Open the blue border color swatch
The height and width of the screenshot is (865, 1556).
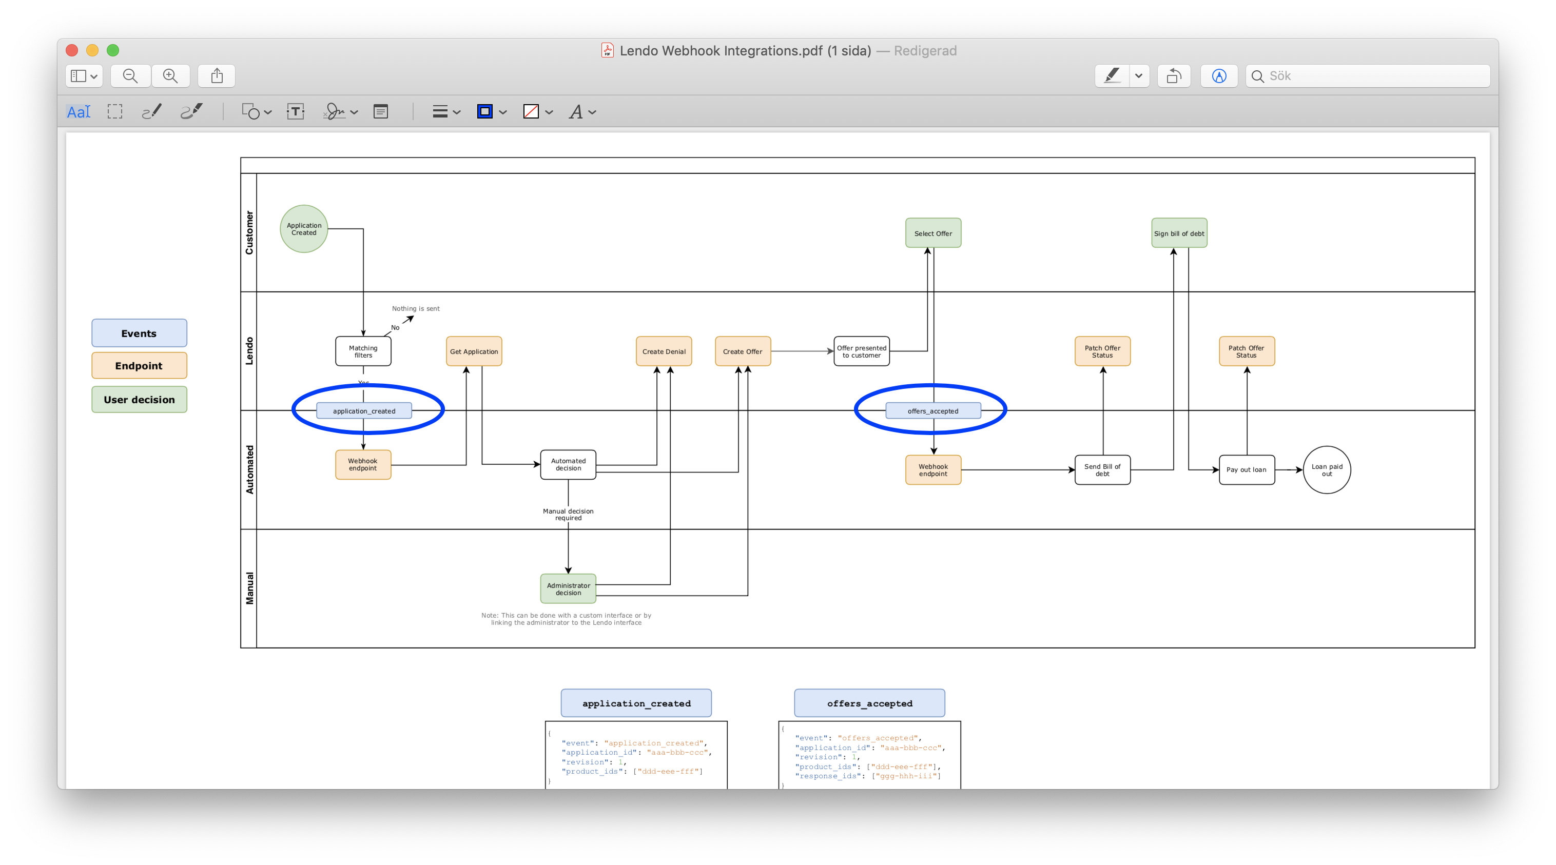point(485,112)
